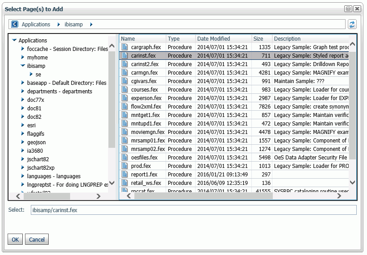The height and width of the screenshot is (255, 367).
Task: Click the file list's horizontal scroll right arrow
Action: pos(339,196)
